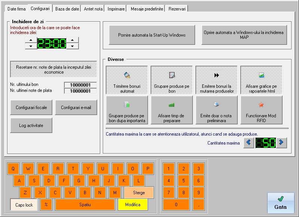Switch to the Rezervari tab
Screen dimensions: 299x217
click(177, 9)
